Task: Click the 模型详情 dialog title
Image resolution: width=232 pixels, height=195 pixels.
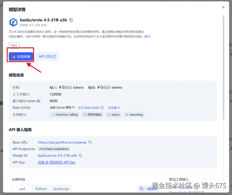Action: (x=17, y=9)
